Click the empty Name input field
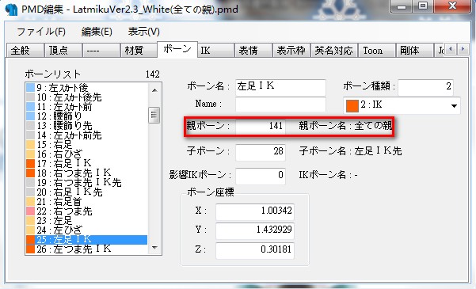Screen dimensions: 476x289 (x=280, y=105)
